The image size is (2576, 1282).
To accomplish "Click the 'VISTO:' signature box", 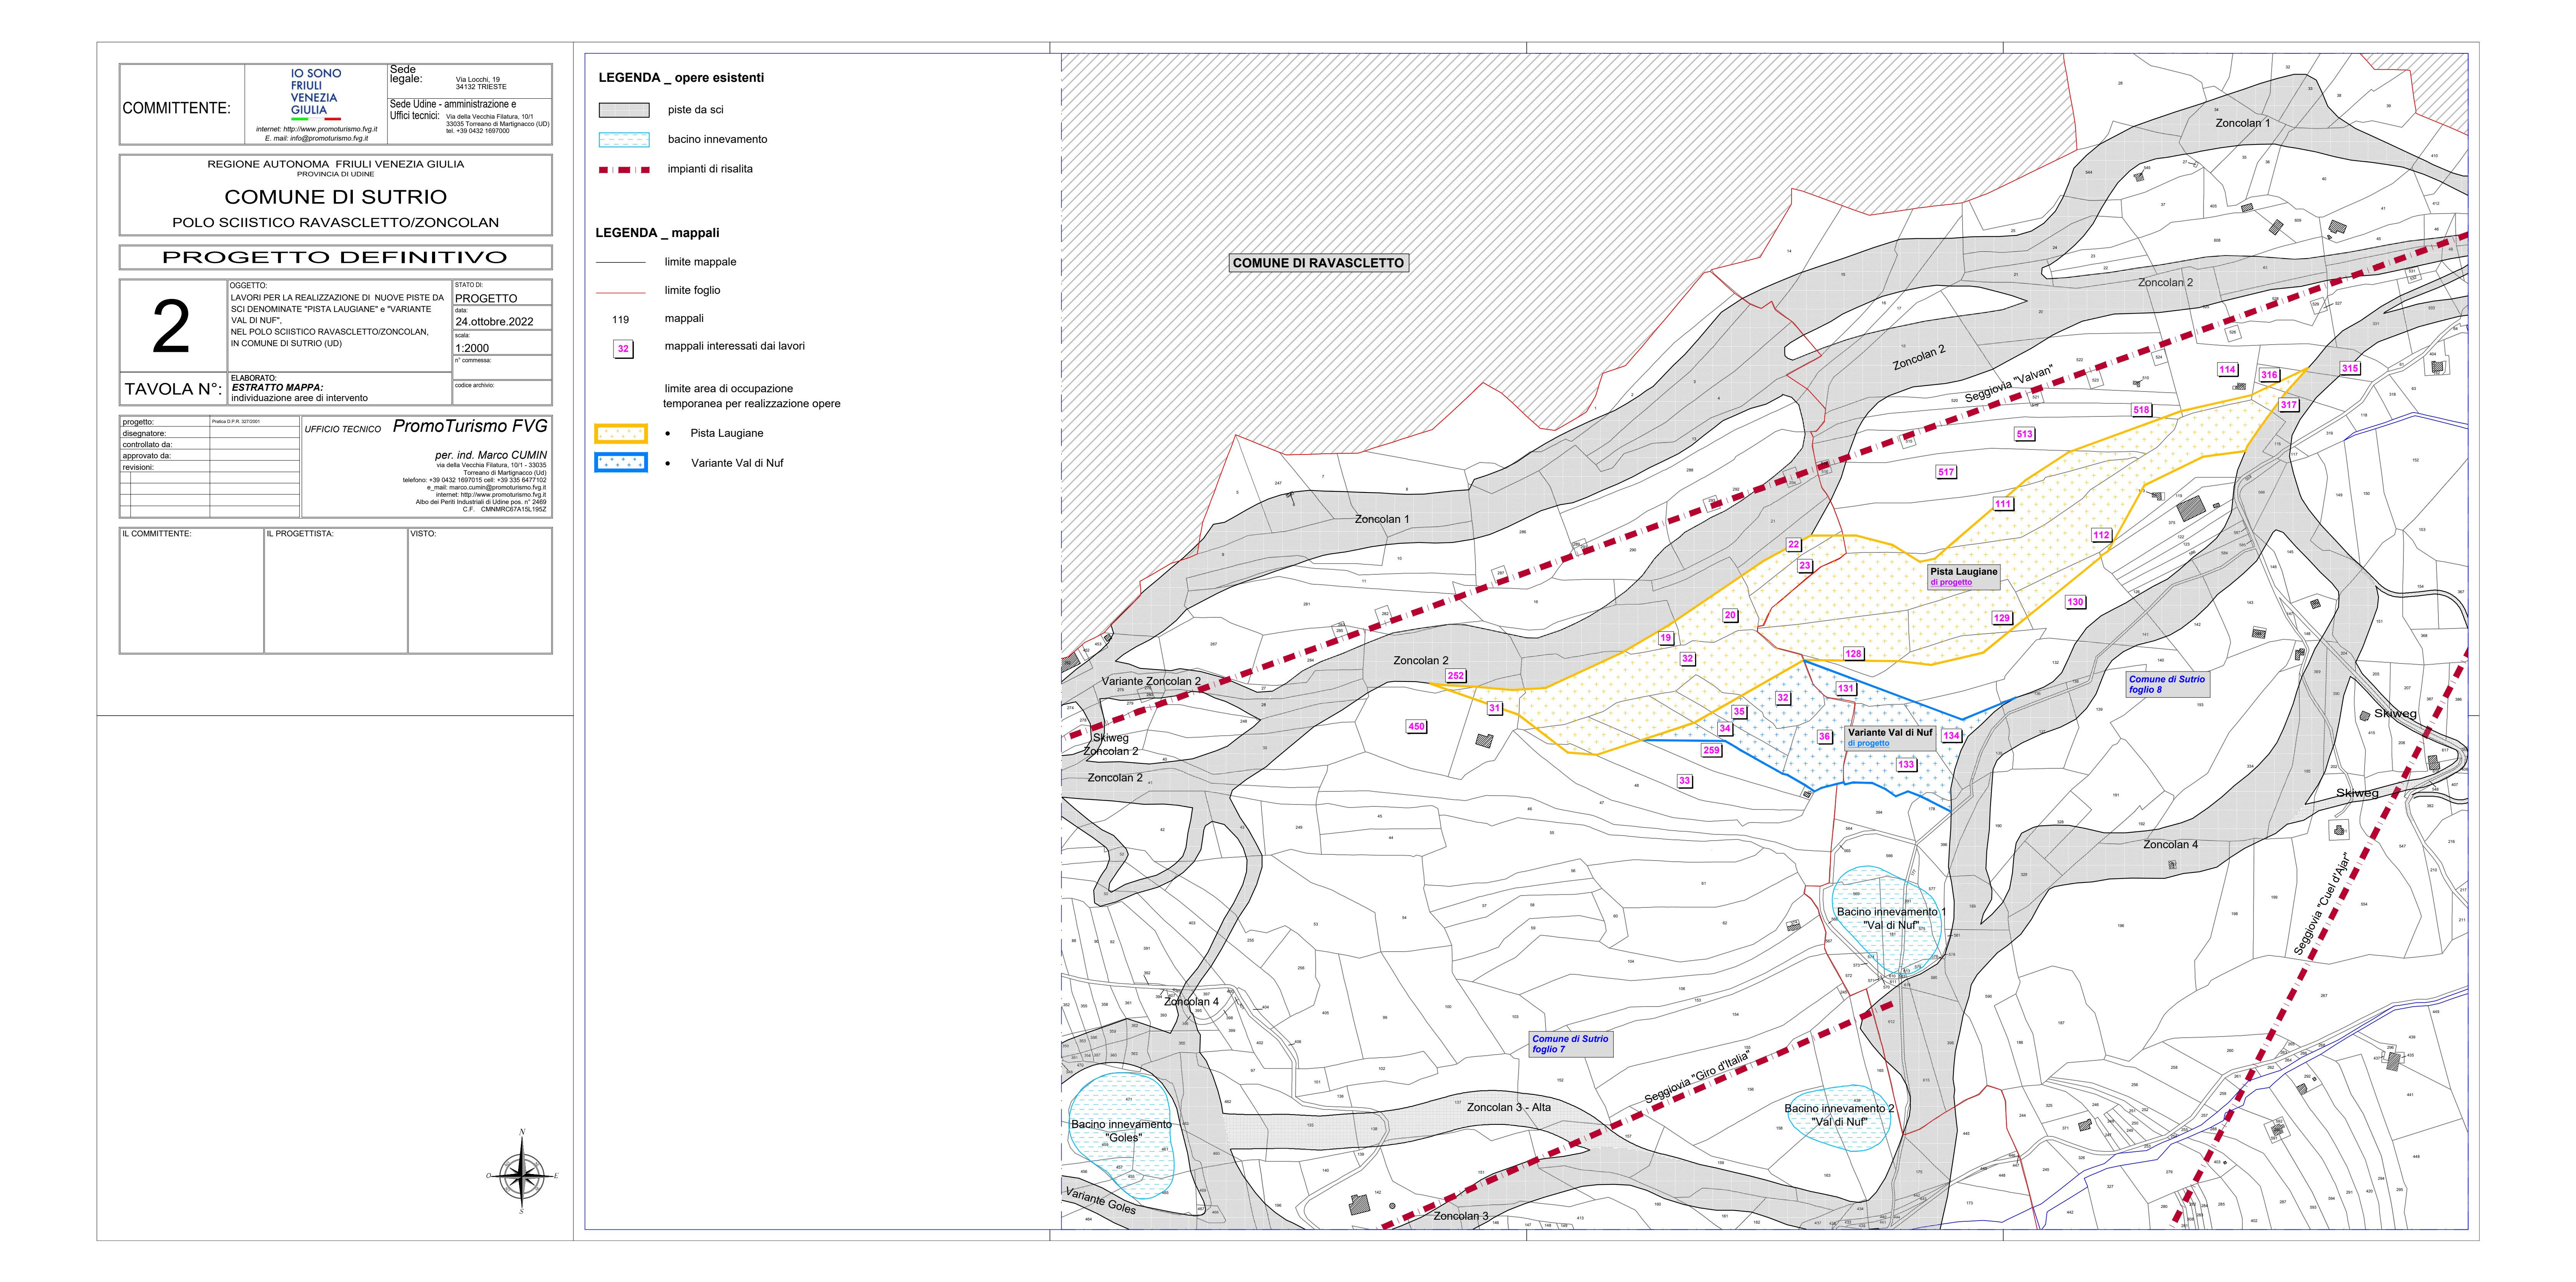I will tap(480, 590).
